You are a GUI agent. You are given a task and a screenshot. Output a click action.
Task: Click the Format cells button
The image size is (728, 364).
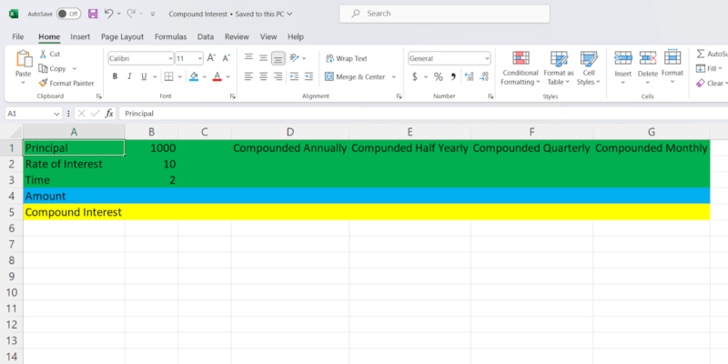click(x=672, y=67)
